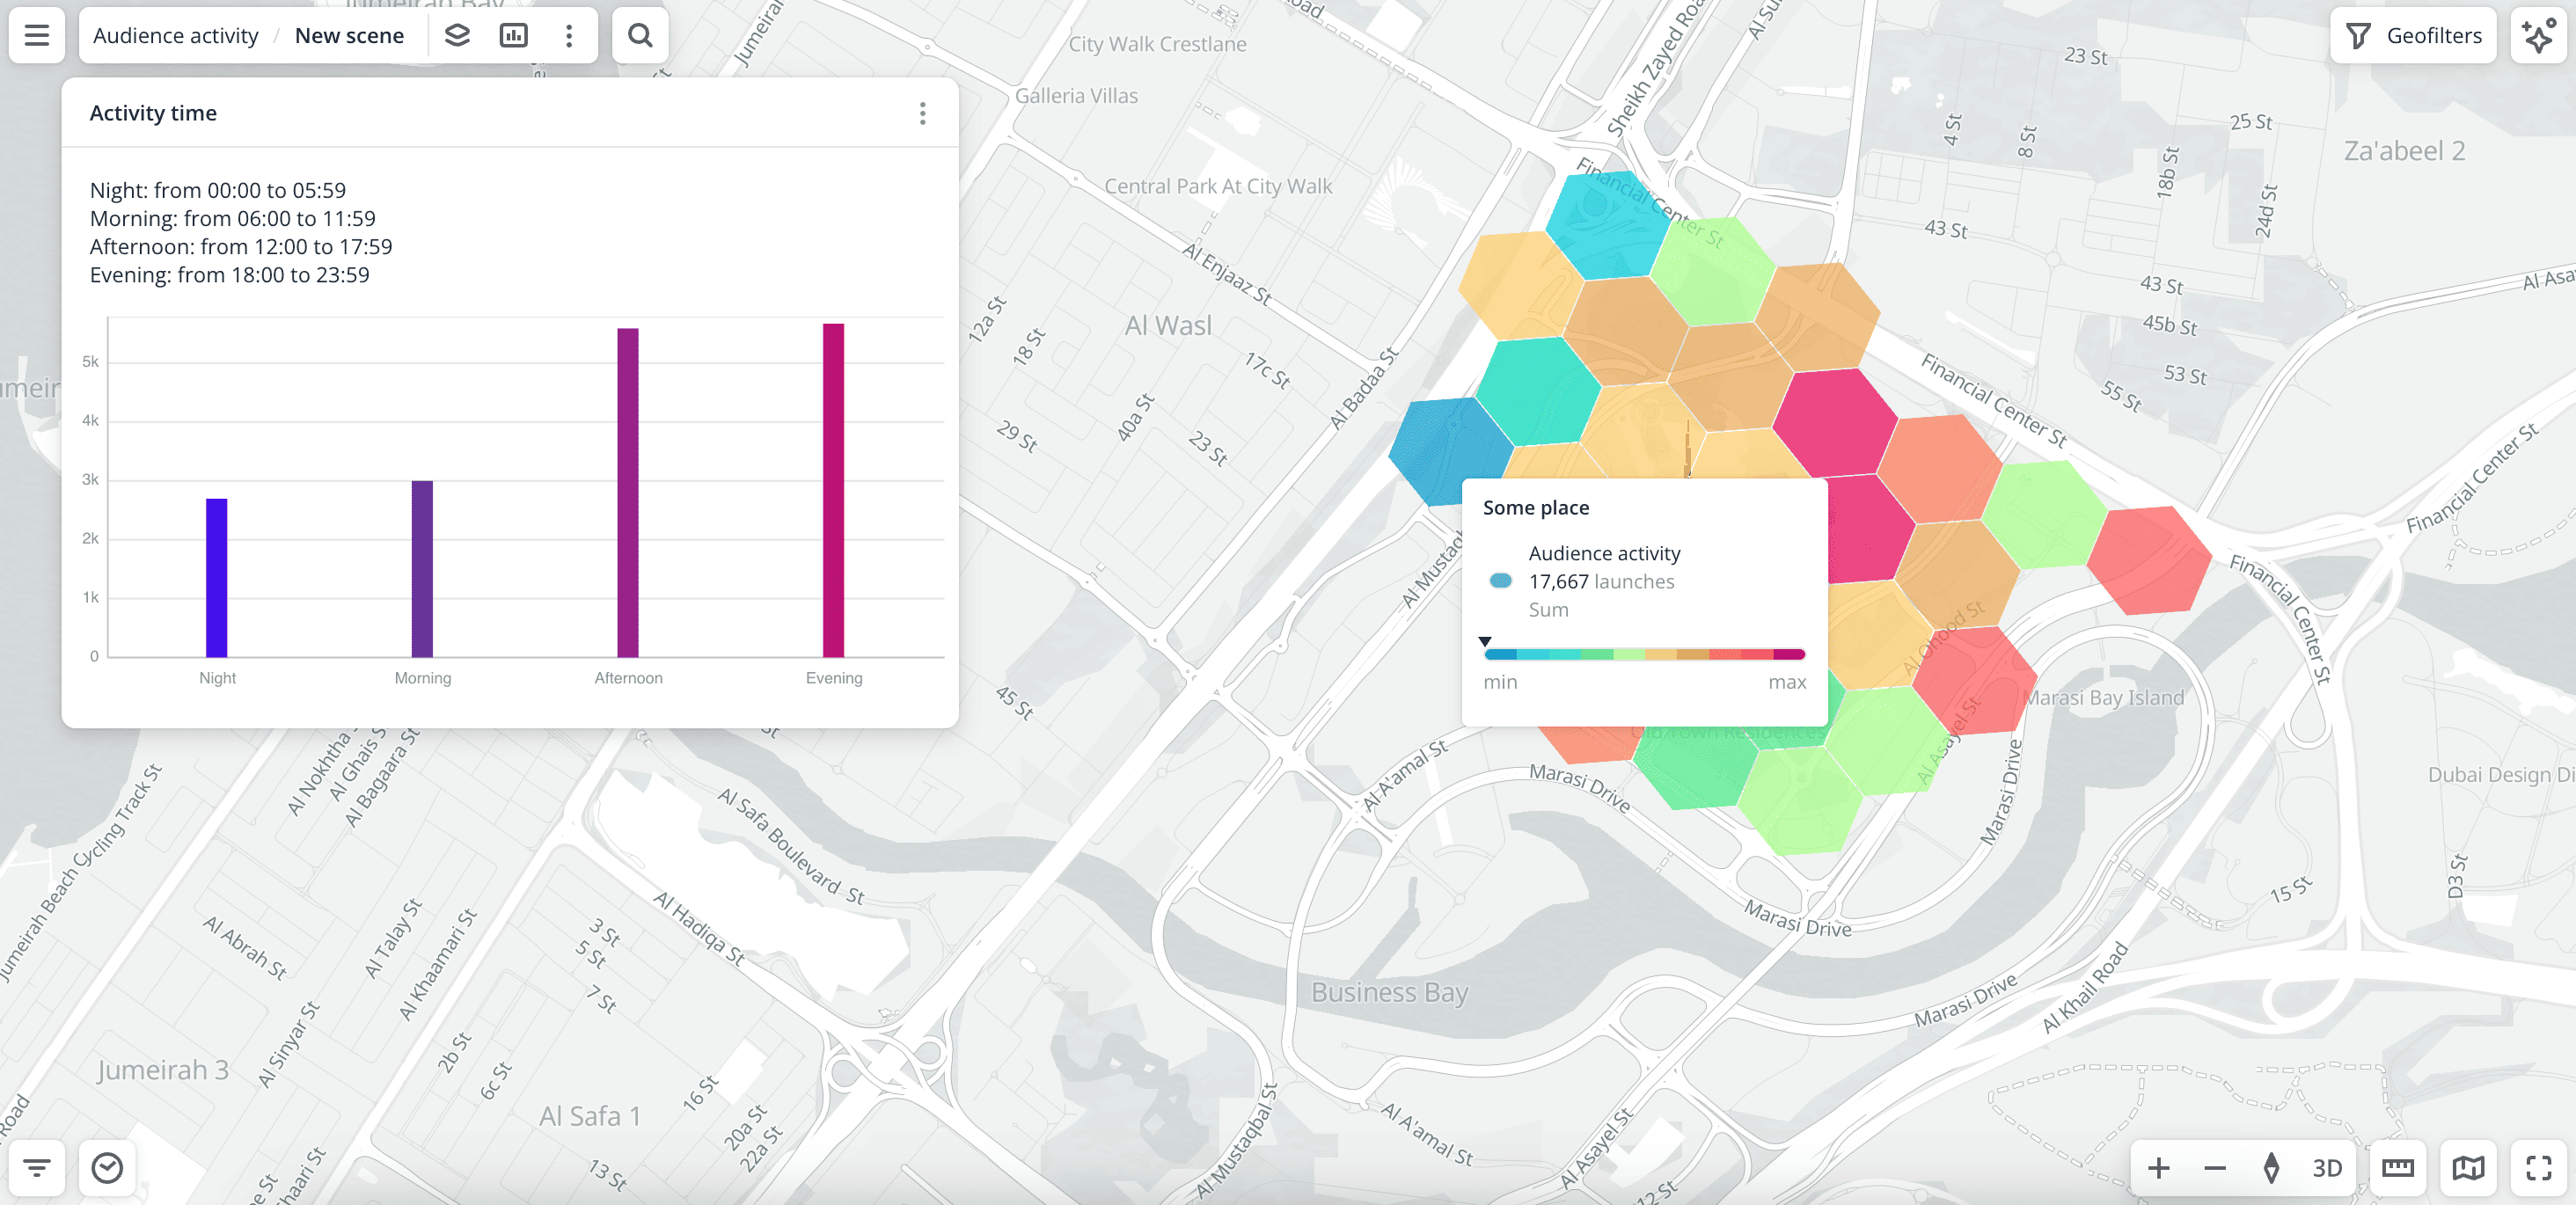Open the toolbar overflow three-dot menu
The image size is (2576, 1205).
click(568, 35)
